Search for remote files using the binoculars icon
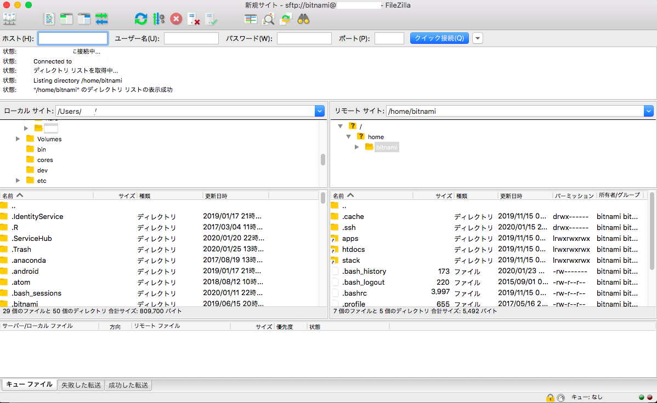The height and width of the screenshot is (403, 657). (303, 19)
